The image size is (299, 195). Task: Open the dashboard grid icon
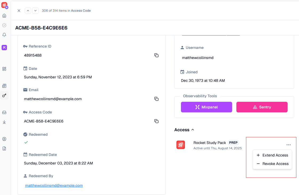coord(4,69)
